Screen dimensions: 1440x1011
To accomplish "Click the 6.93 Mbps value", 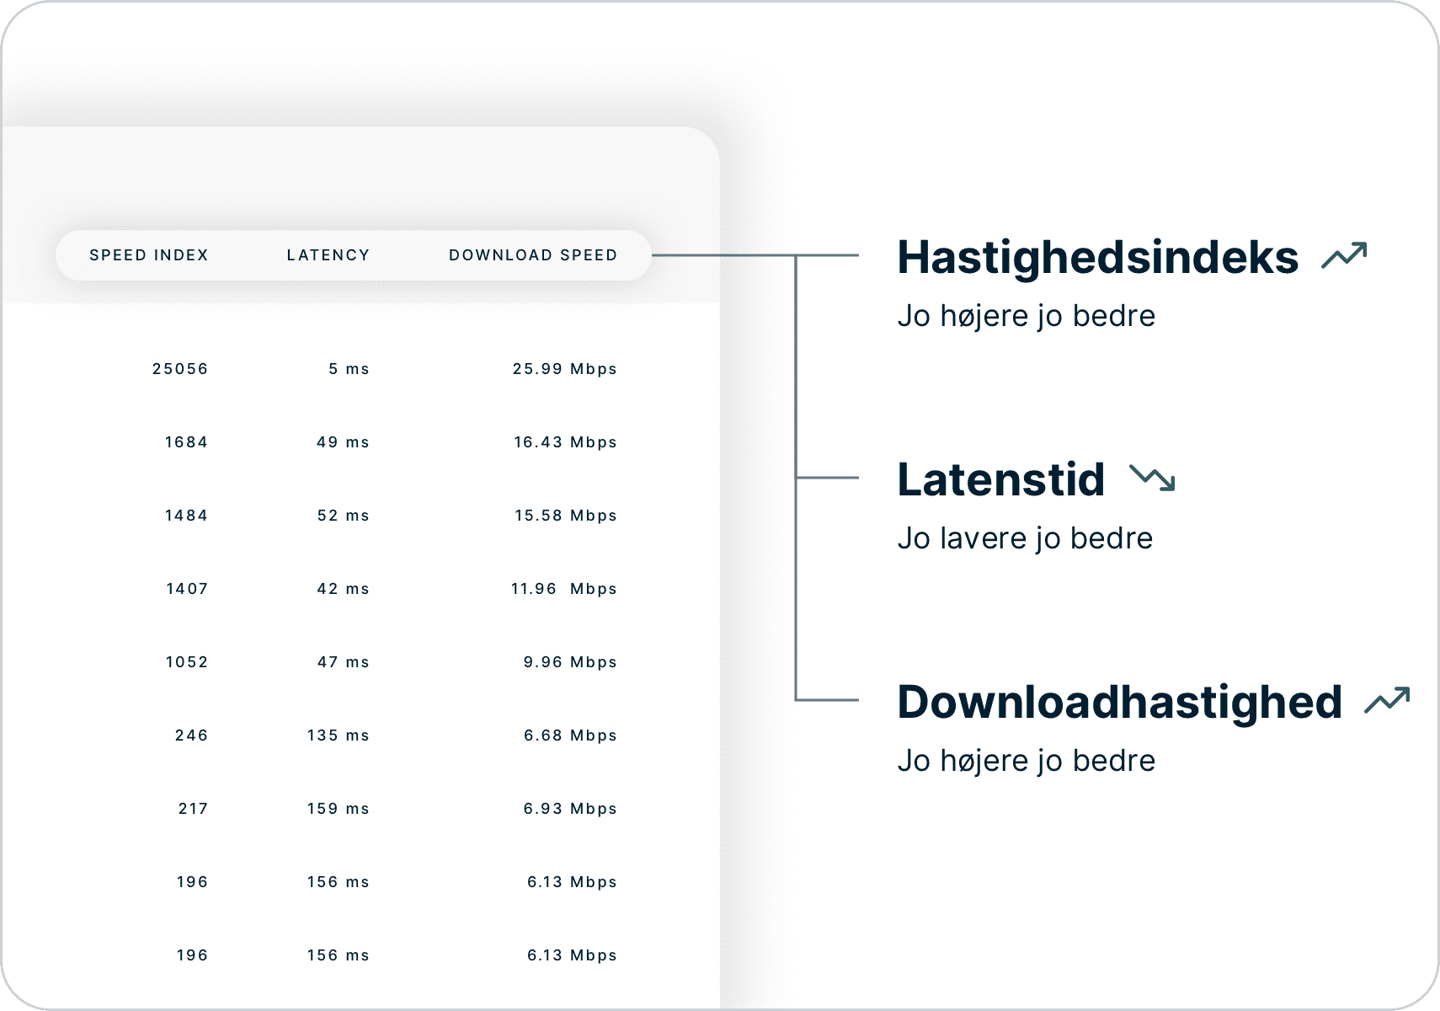I will click(x=569, y=808).
